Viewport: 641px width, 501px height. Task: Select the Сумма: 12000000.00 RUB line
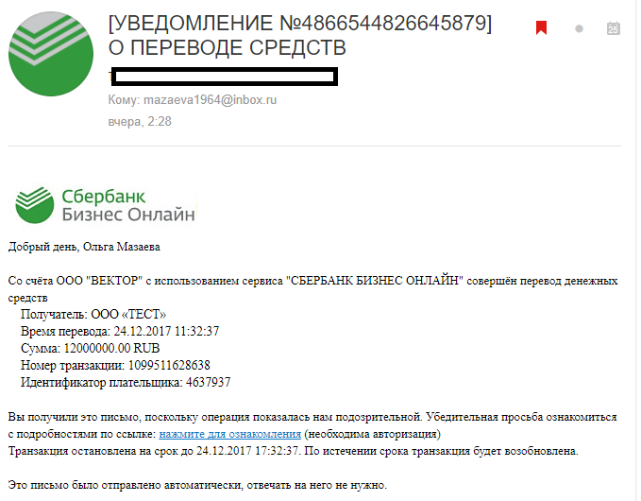pos(90,348)
